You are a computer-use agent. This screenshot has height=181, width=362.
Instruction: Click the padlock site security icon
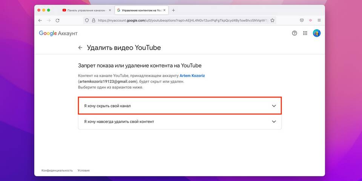[x=94, y=20]
